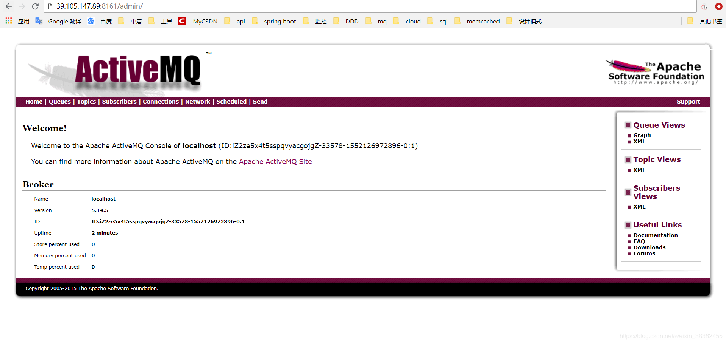726x343 pixels.
Task: Open the Forums link
Action: [644, 253]
